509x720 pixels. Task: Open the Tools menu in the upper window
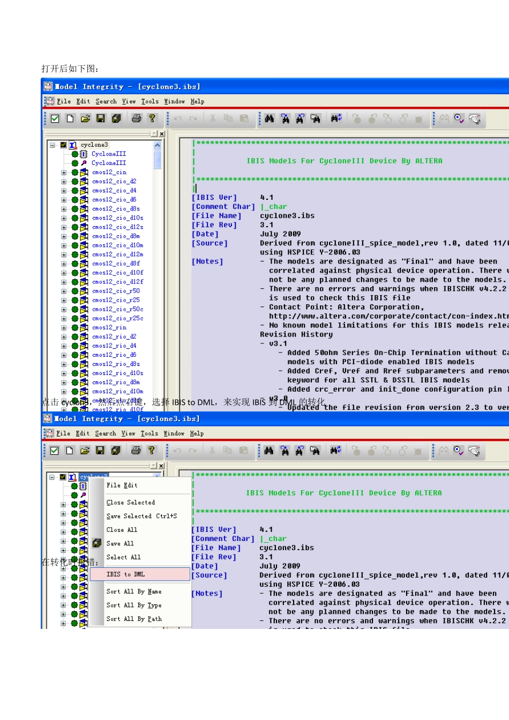(149, 101)
